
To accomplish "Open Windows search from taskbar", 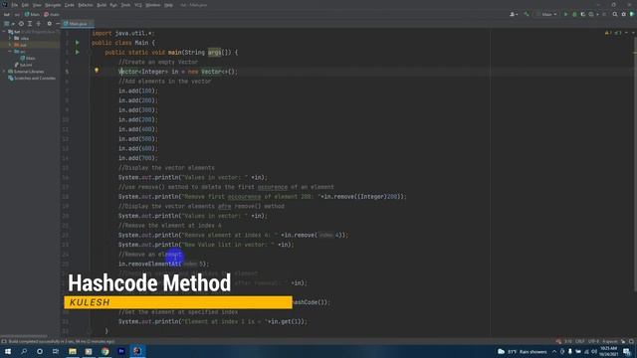I will tap(24, 351).
